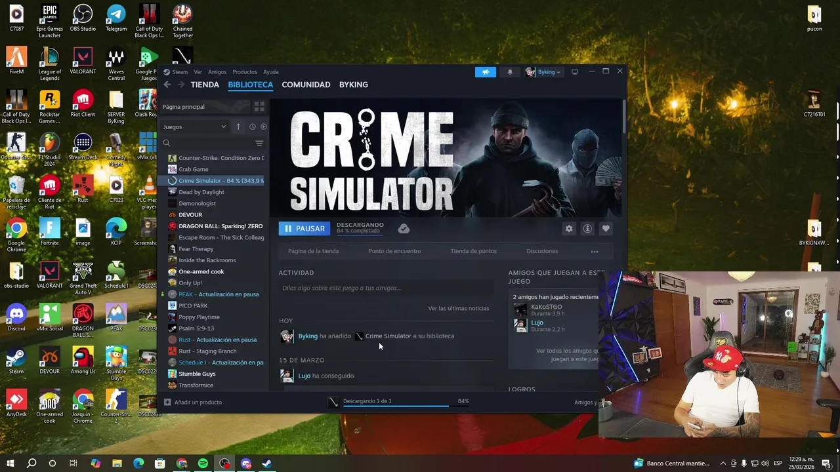Click Ver las últimas noticias
This screenshot has height=472, width=840.
(459, 308)
